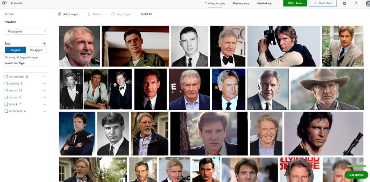Expand the Workspace iteration dropdown
Viewport: 370px width, 182px height.
pyautogui.click(x=26, y=31)
